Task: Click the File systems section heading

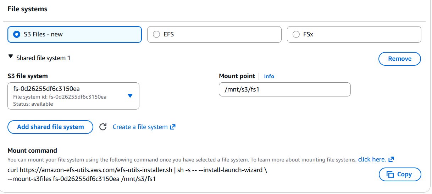Action: tap(27, 9)
